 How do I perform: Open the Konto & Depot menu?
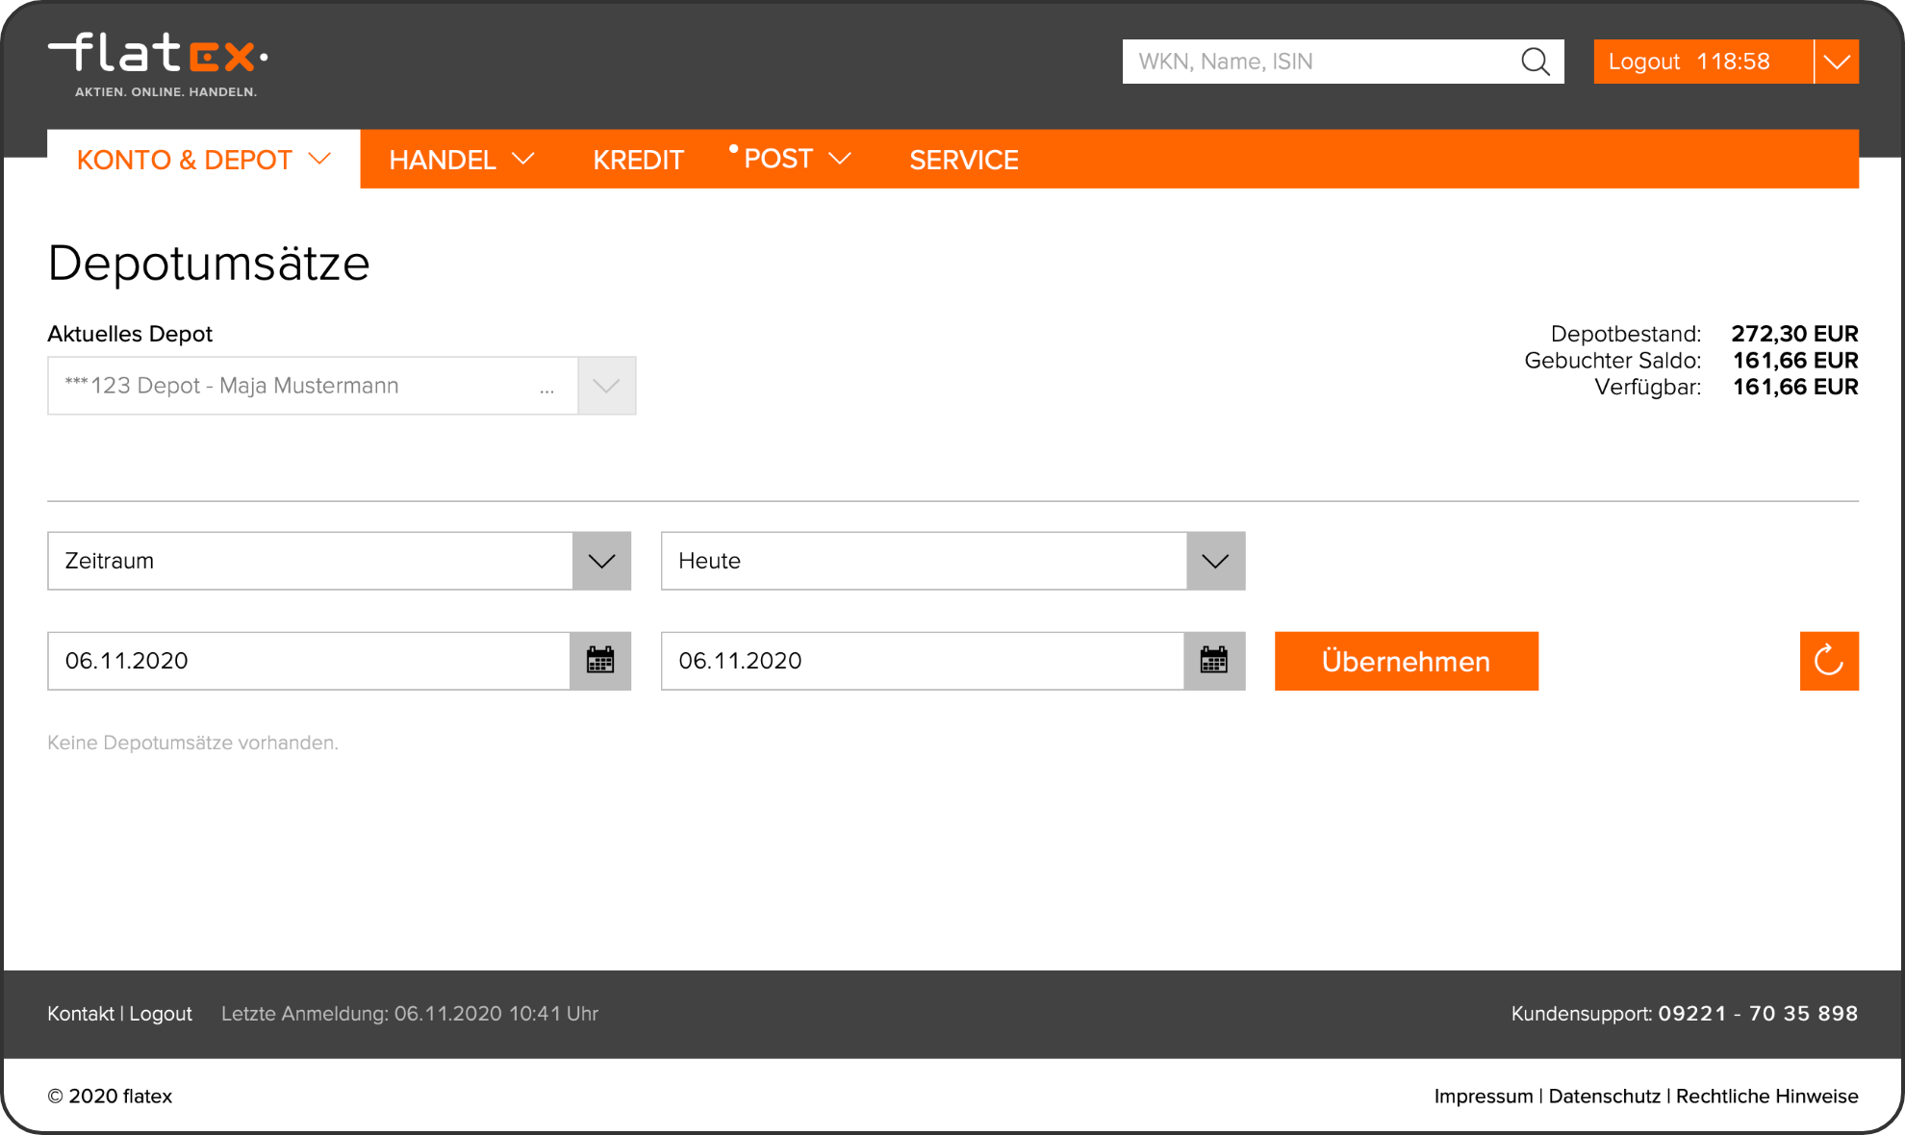(203, 160)
